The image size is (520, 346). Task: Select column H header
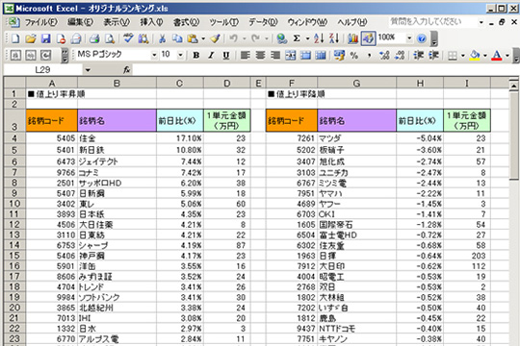pyautogui.click(x=420, y=83)
